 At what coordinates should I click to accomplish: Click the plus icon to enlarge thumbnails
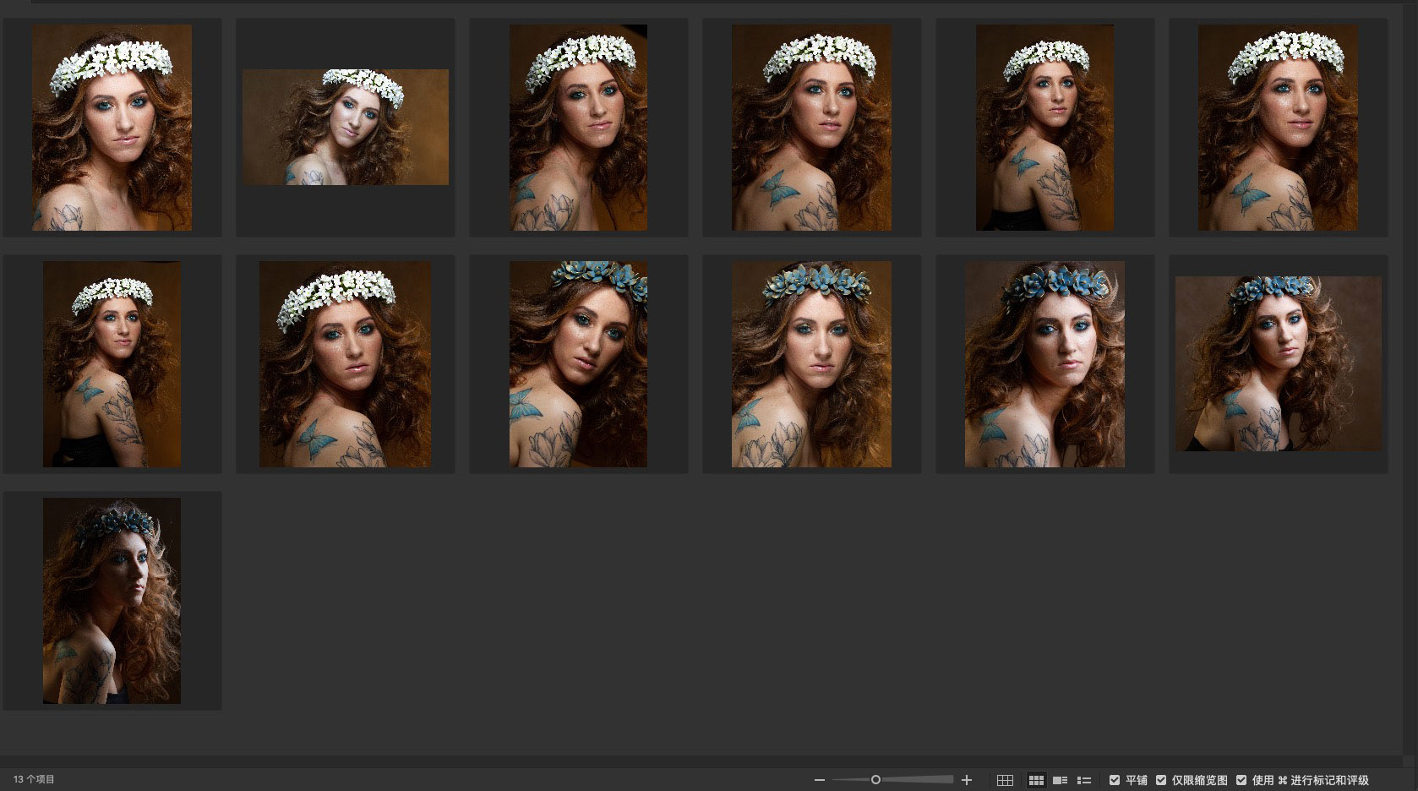[967, 780]
